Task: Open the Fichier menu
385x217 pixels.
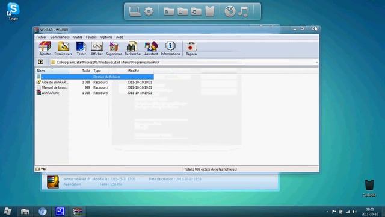Action: pyautogui.click(x=42, y=37)
